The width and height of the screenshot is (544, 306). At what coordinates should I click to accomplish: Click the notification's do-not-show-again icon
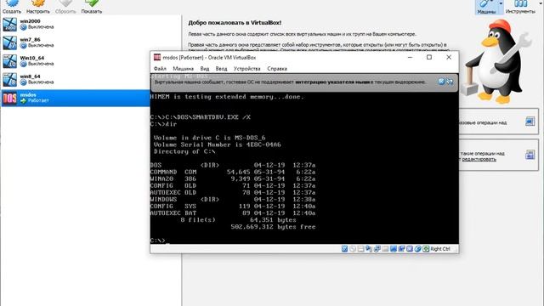[x=450, y=82]
